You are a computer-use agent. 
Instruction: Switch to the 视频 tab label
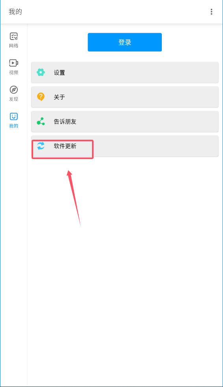click(x=13, y=72)
